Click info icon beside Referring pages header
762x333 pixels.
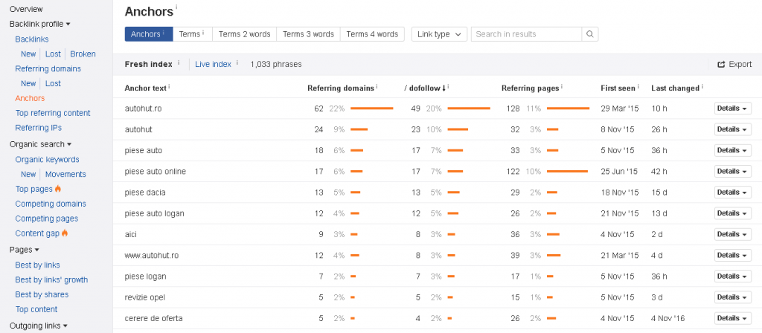(x=563, y=87)
